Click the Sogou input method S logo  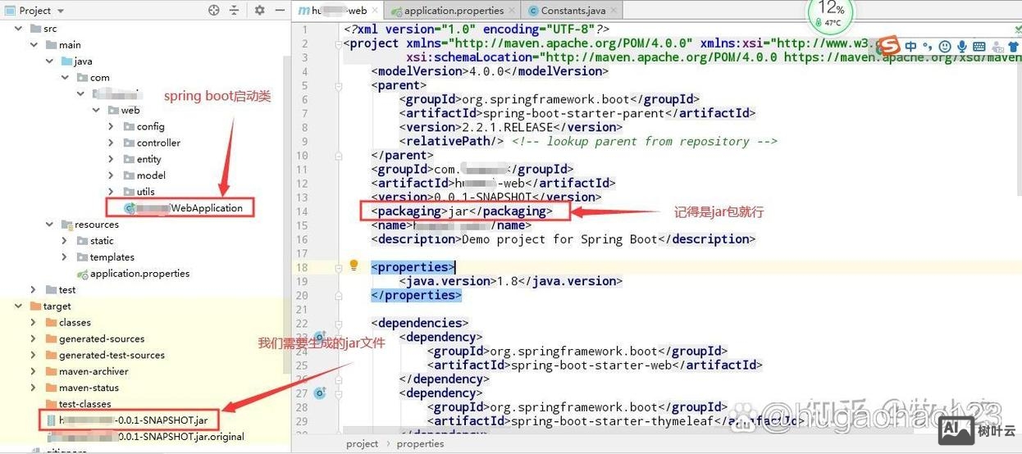[889, 46]
